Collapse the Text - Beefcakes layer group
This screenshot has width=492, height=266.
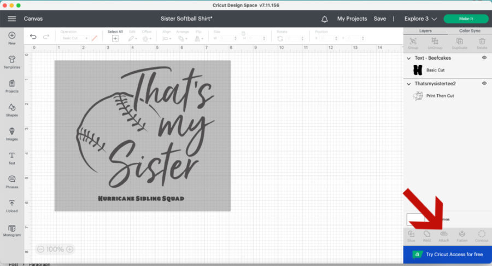pyautogui.click(x=409, y=58)
